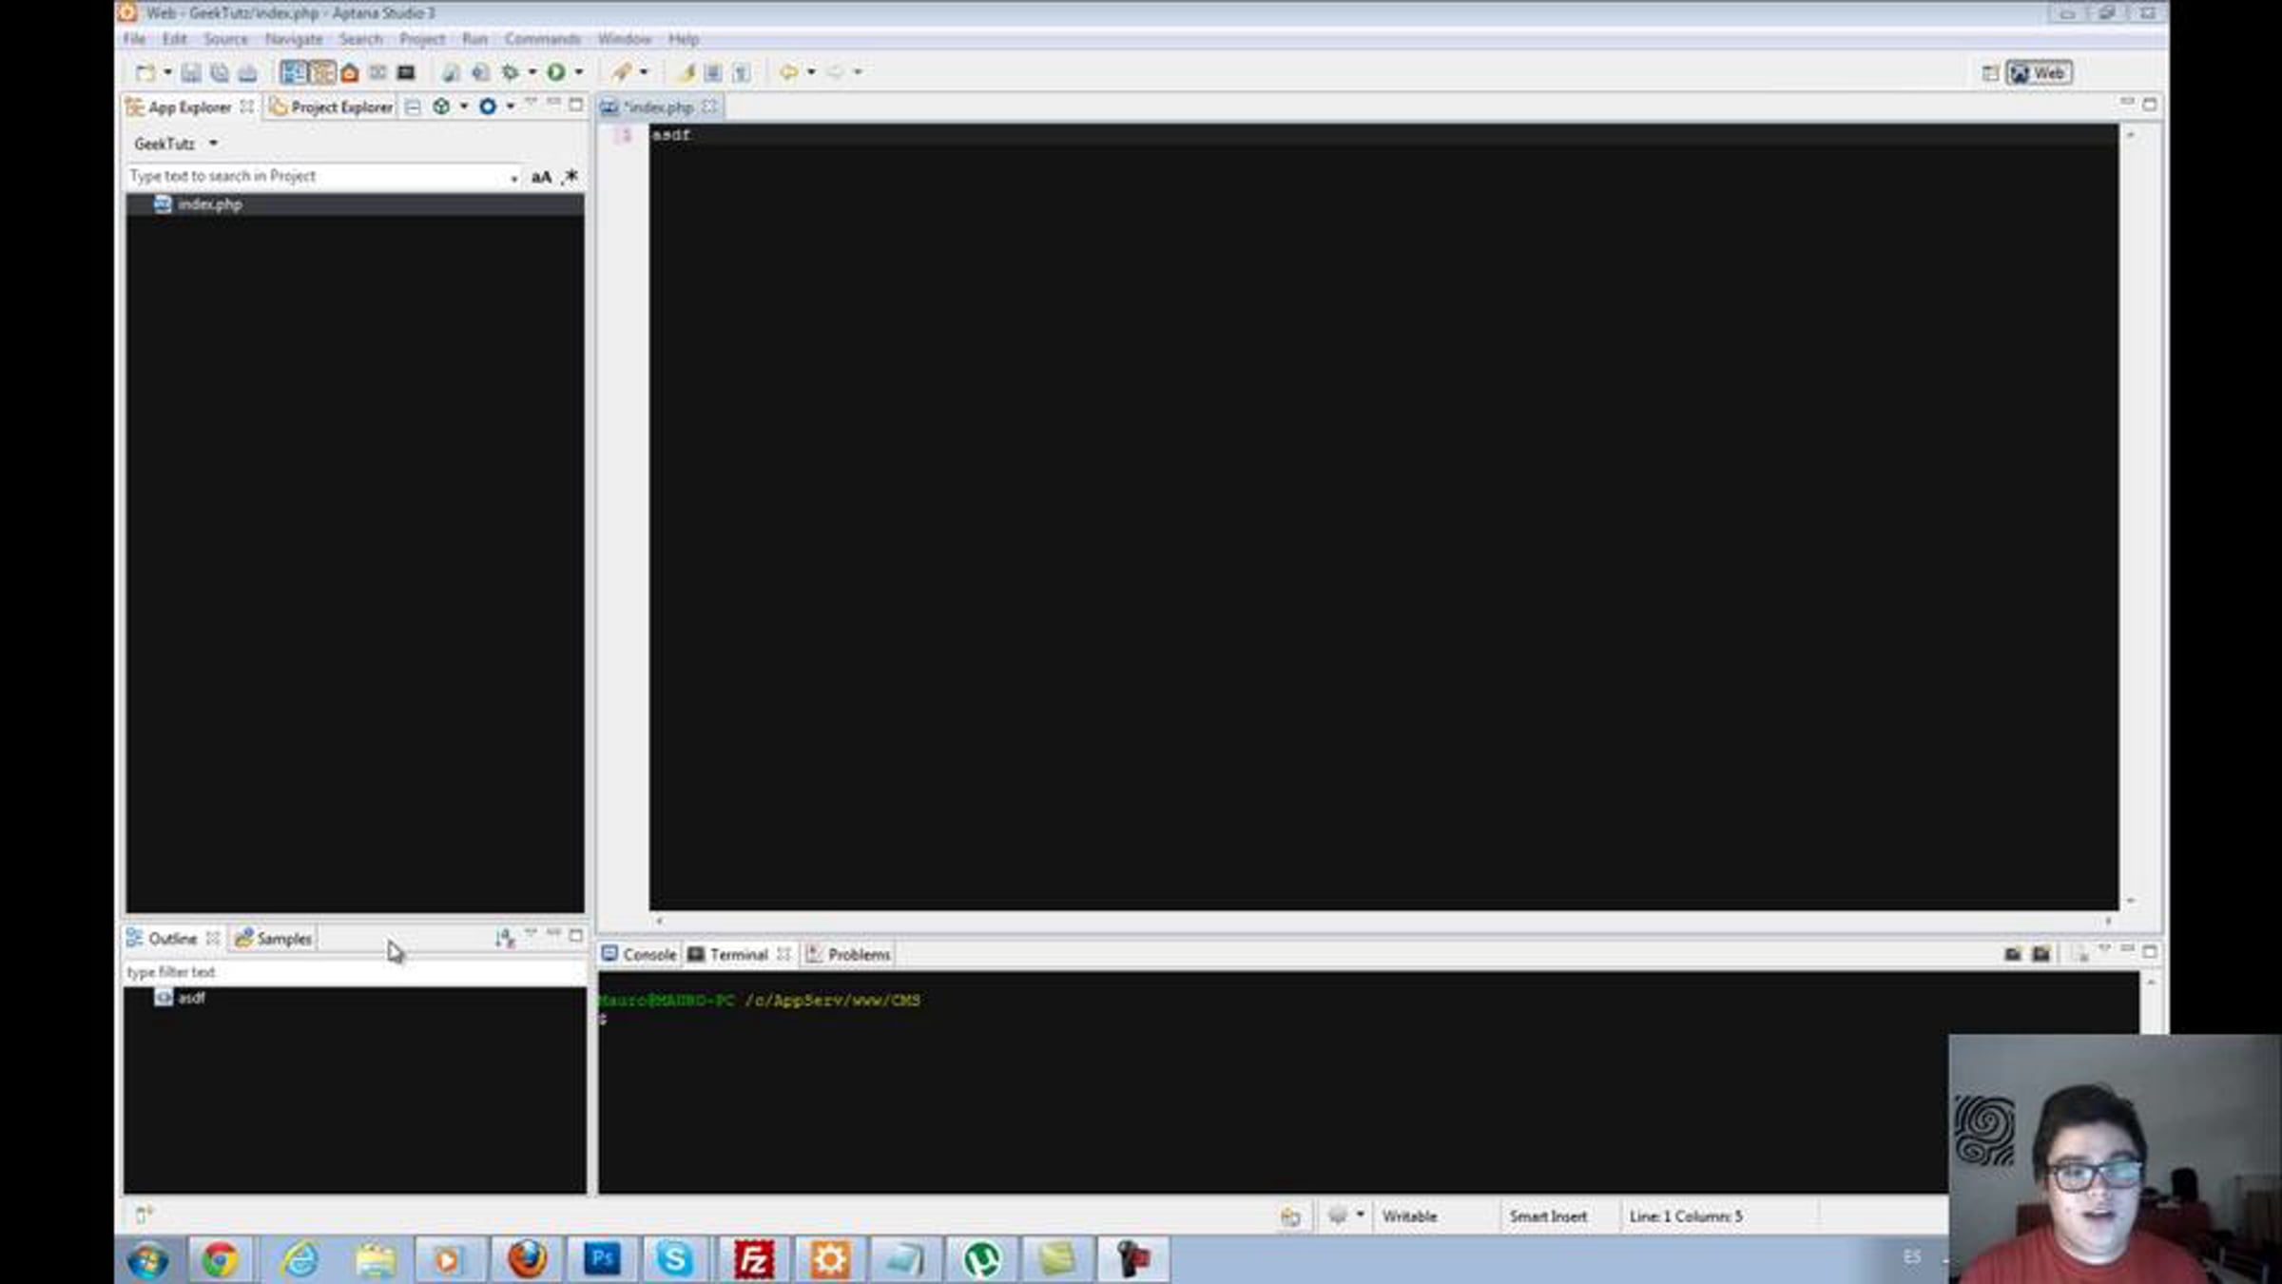Click the Print toolbar icon
The width and height of the screenshot is (2282, 1284).
click(x=247, y=72)
